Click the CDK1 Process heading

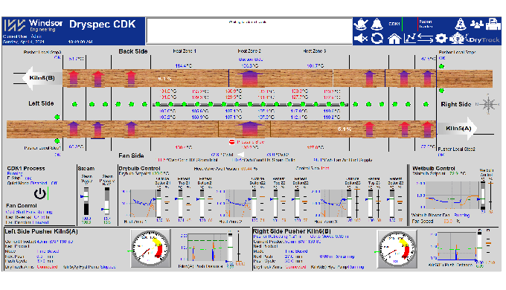click(26, 168)
